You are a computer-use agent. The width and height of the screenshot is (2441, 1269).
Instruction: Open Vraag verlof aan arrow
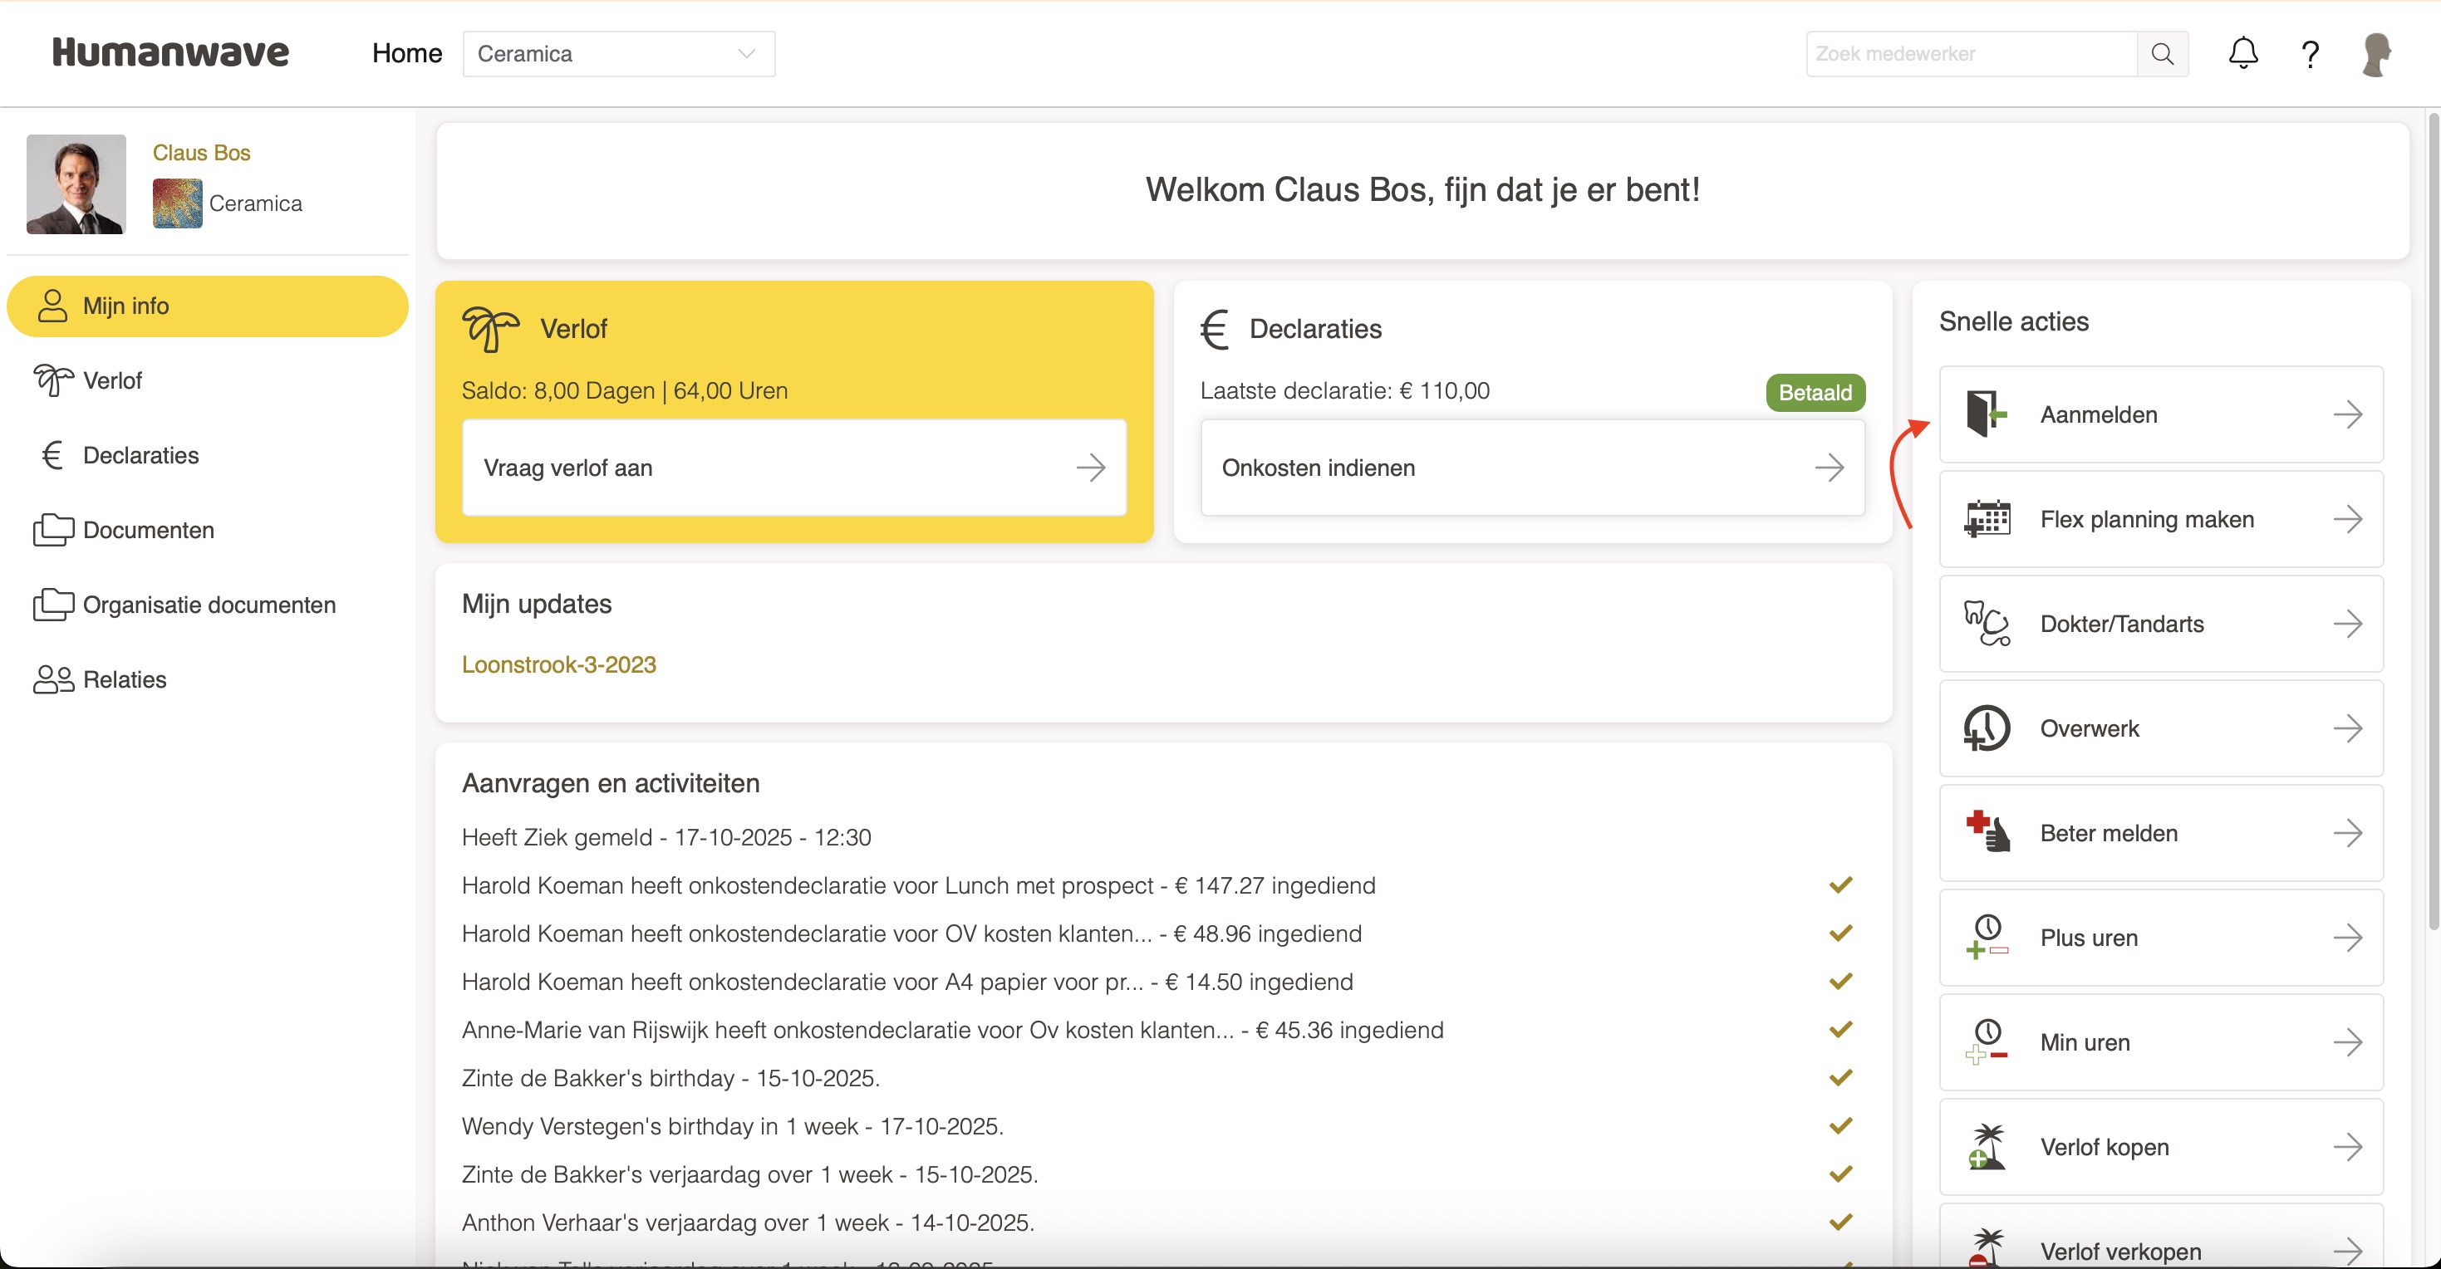coord(1090,468)
